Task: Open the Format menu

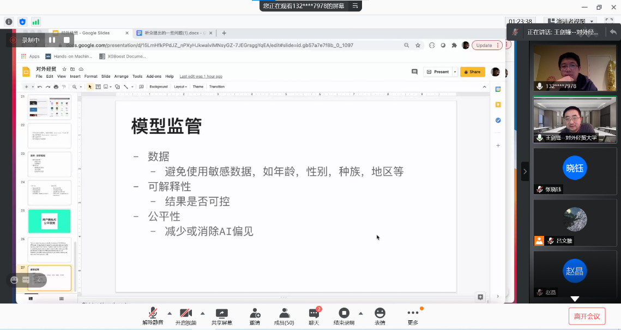Action: coord(91,76)
